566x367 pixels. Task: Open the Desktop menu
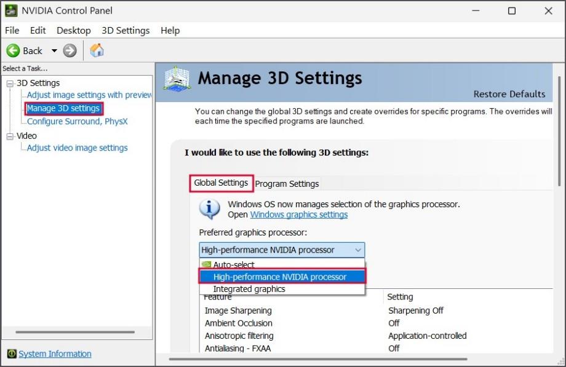74,30
